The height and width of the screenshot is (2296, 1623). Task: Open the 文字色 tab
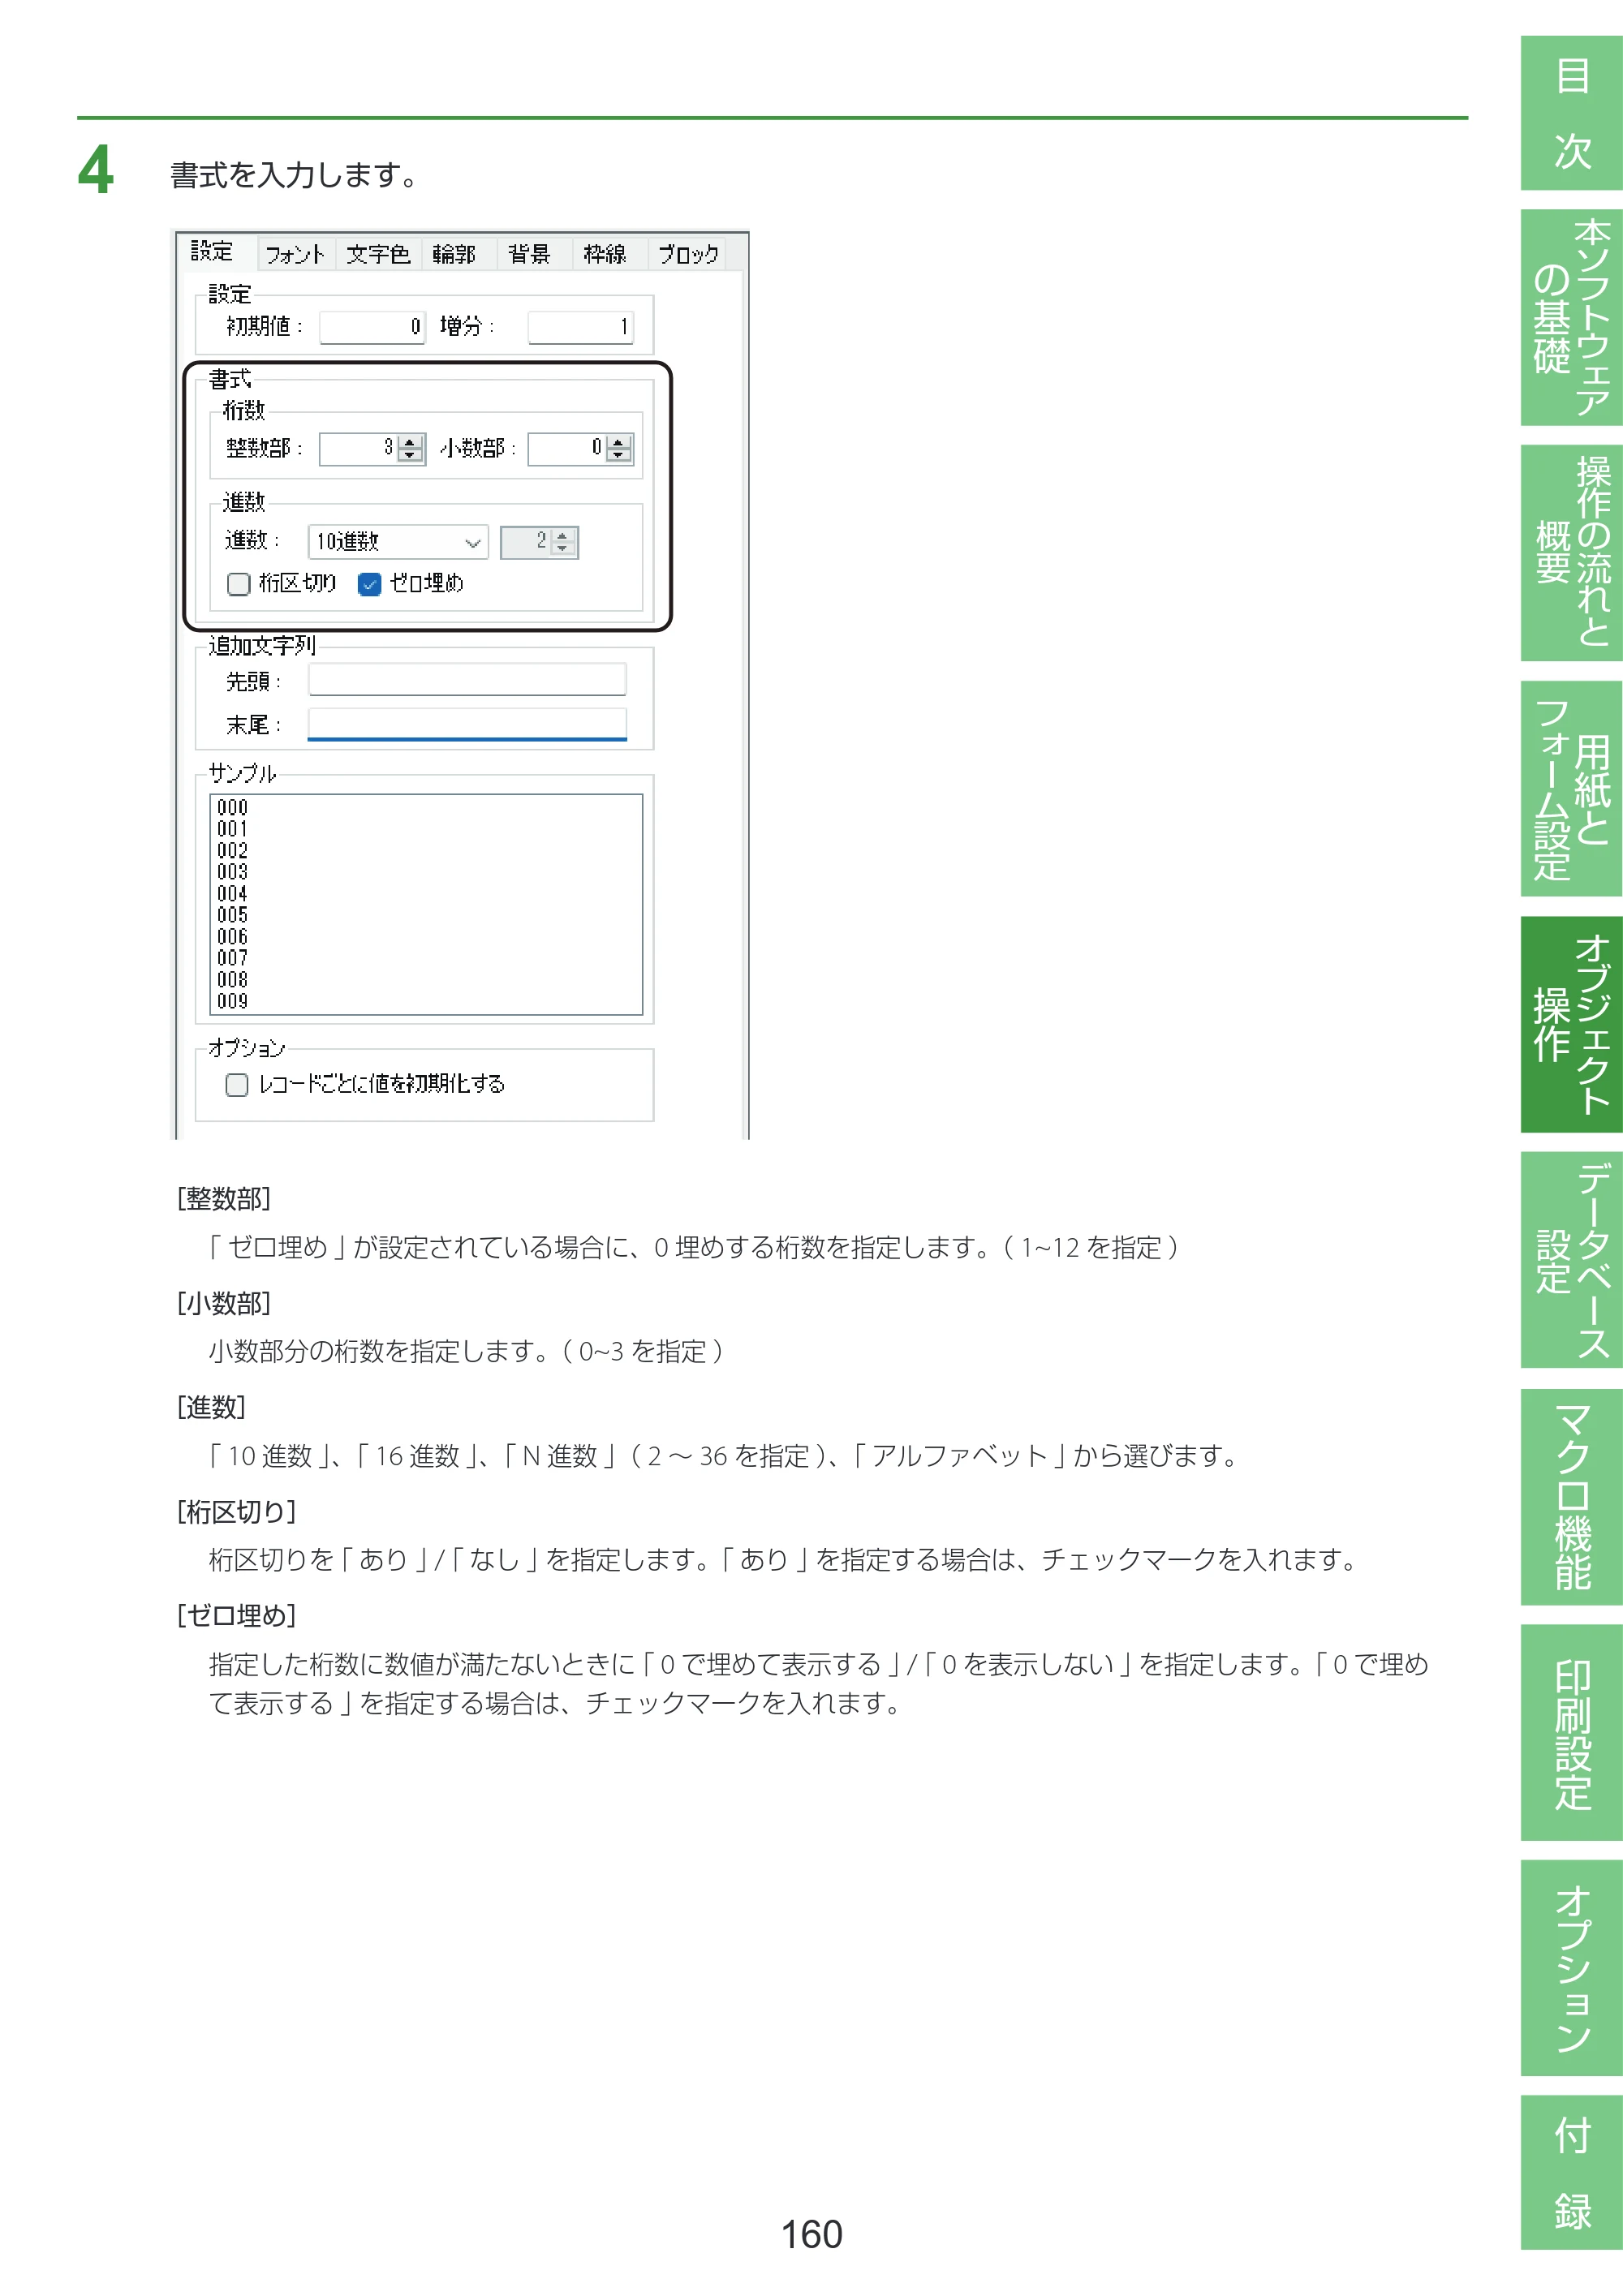click(378, 254)
